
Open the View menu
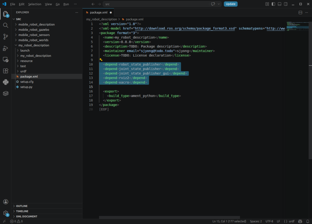coord(48,4)
